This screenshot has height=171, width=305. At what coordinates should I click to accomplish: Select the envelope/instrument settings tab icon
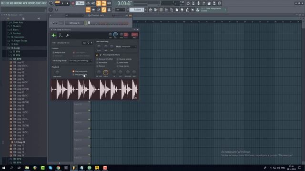[61, 35]
